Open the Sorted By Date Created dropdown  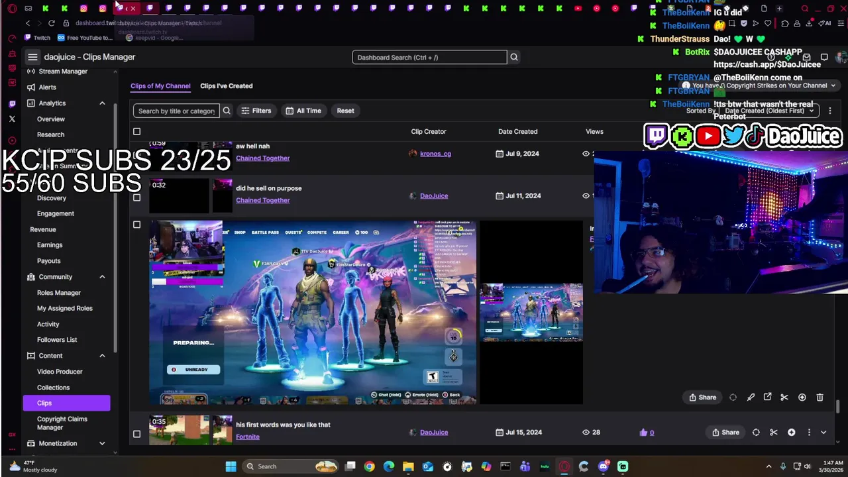pos(768,111)
